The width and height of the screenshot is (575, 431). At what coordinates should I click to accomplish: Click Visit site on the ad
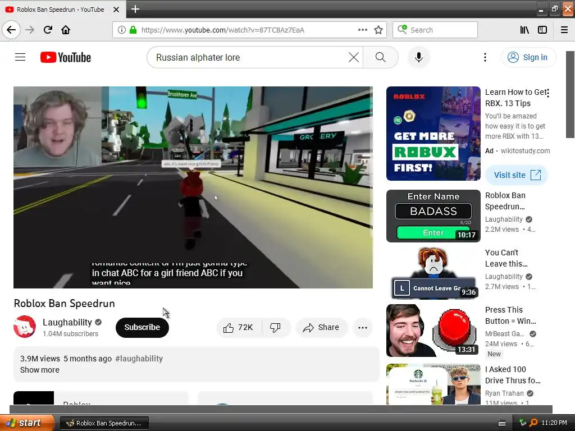click(517, 175)
